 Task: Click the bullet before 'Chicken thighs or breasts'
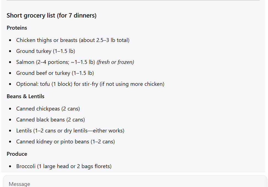(10, 40)
